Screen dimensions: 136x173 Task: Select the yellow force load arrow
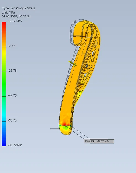[73, 63]
